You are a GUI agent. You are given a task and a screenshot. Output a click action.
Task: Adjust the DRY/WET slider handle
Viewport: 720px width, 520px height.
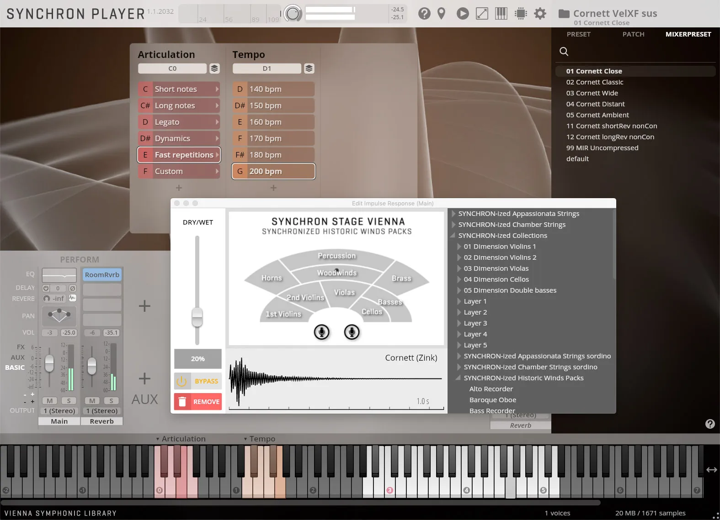point(197,317)
